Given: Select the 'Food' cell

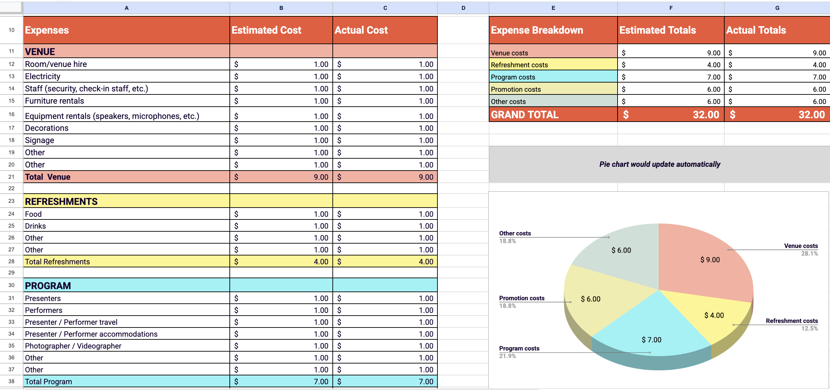Looking at the screenshot, I should coord(126,214).
